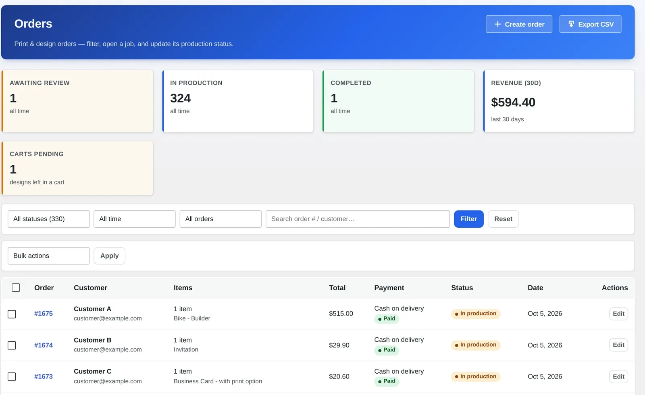The image size is (645, 395).
Task: Click the Payment column header
Action: tap(389, 288)
